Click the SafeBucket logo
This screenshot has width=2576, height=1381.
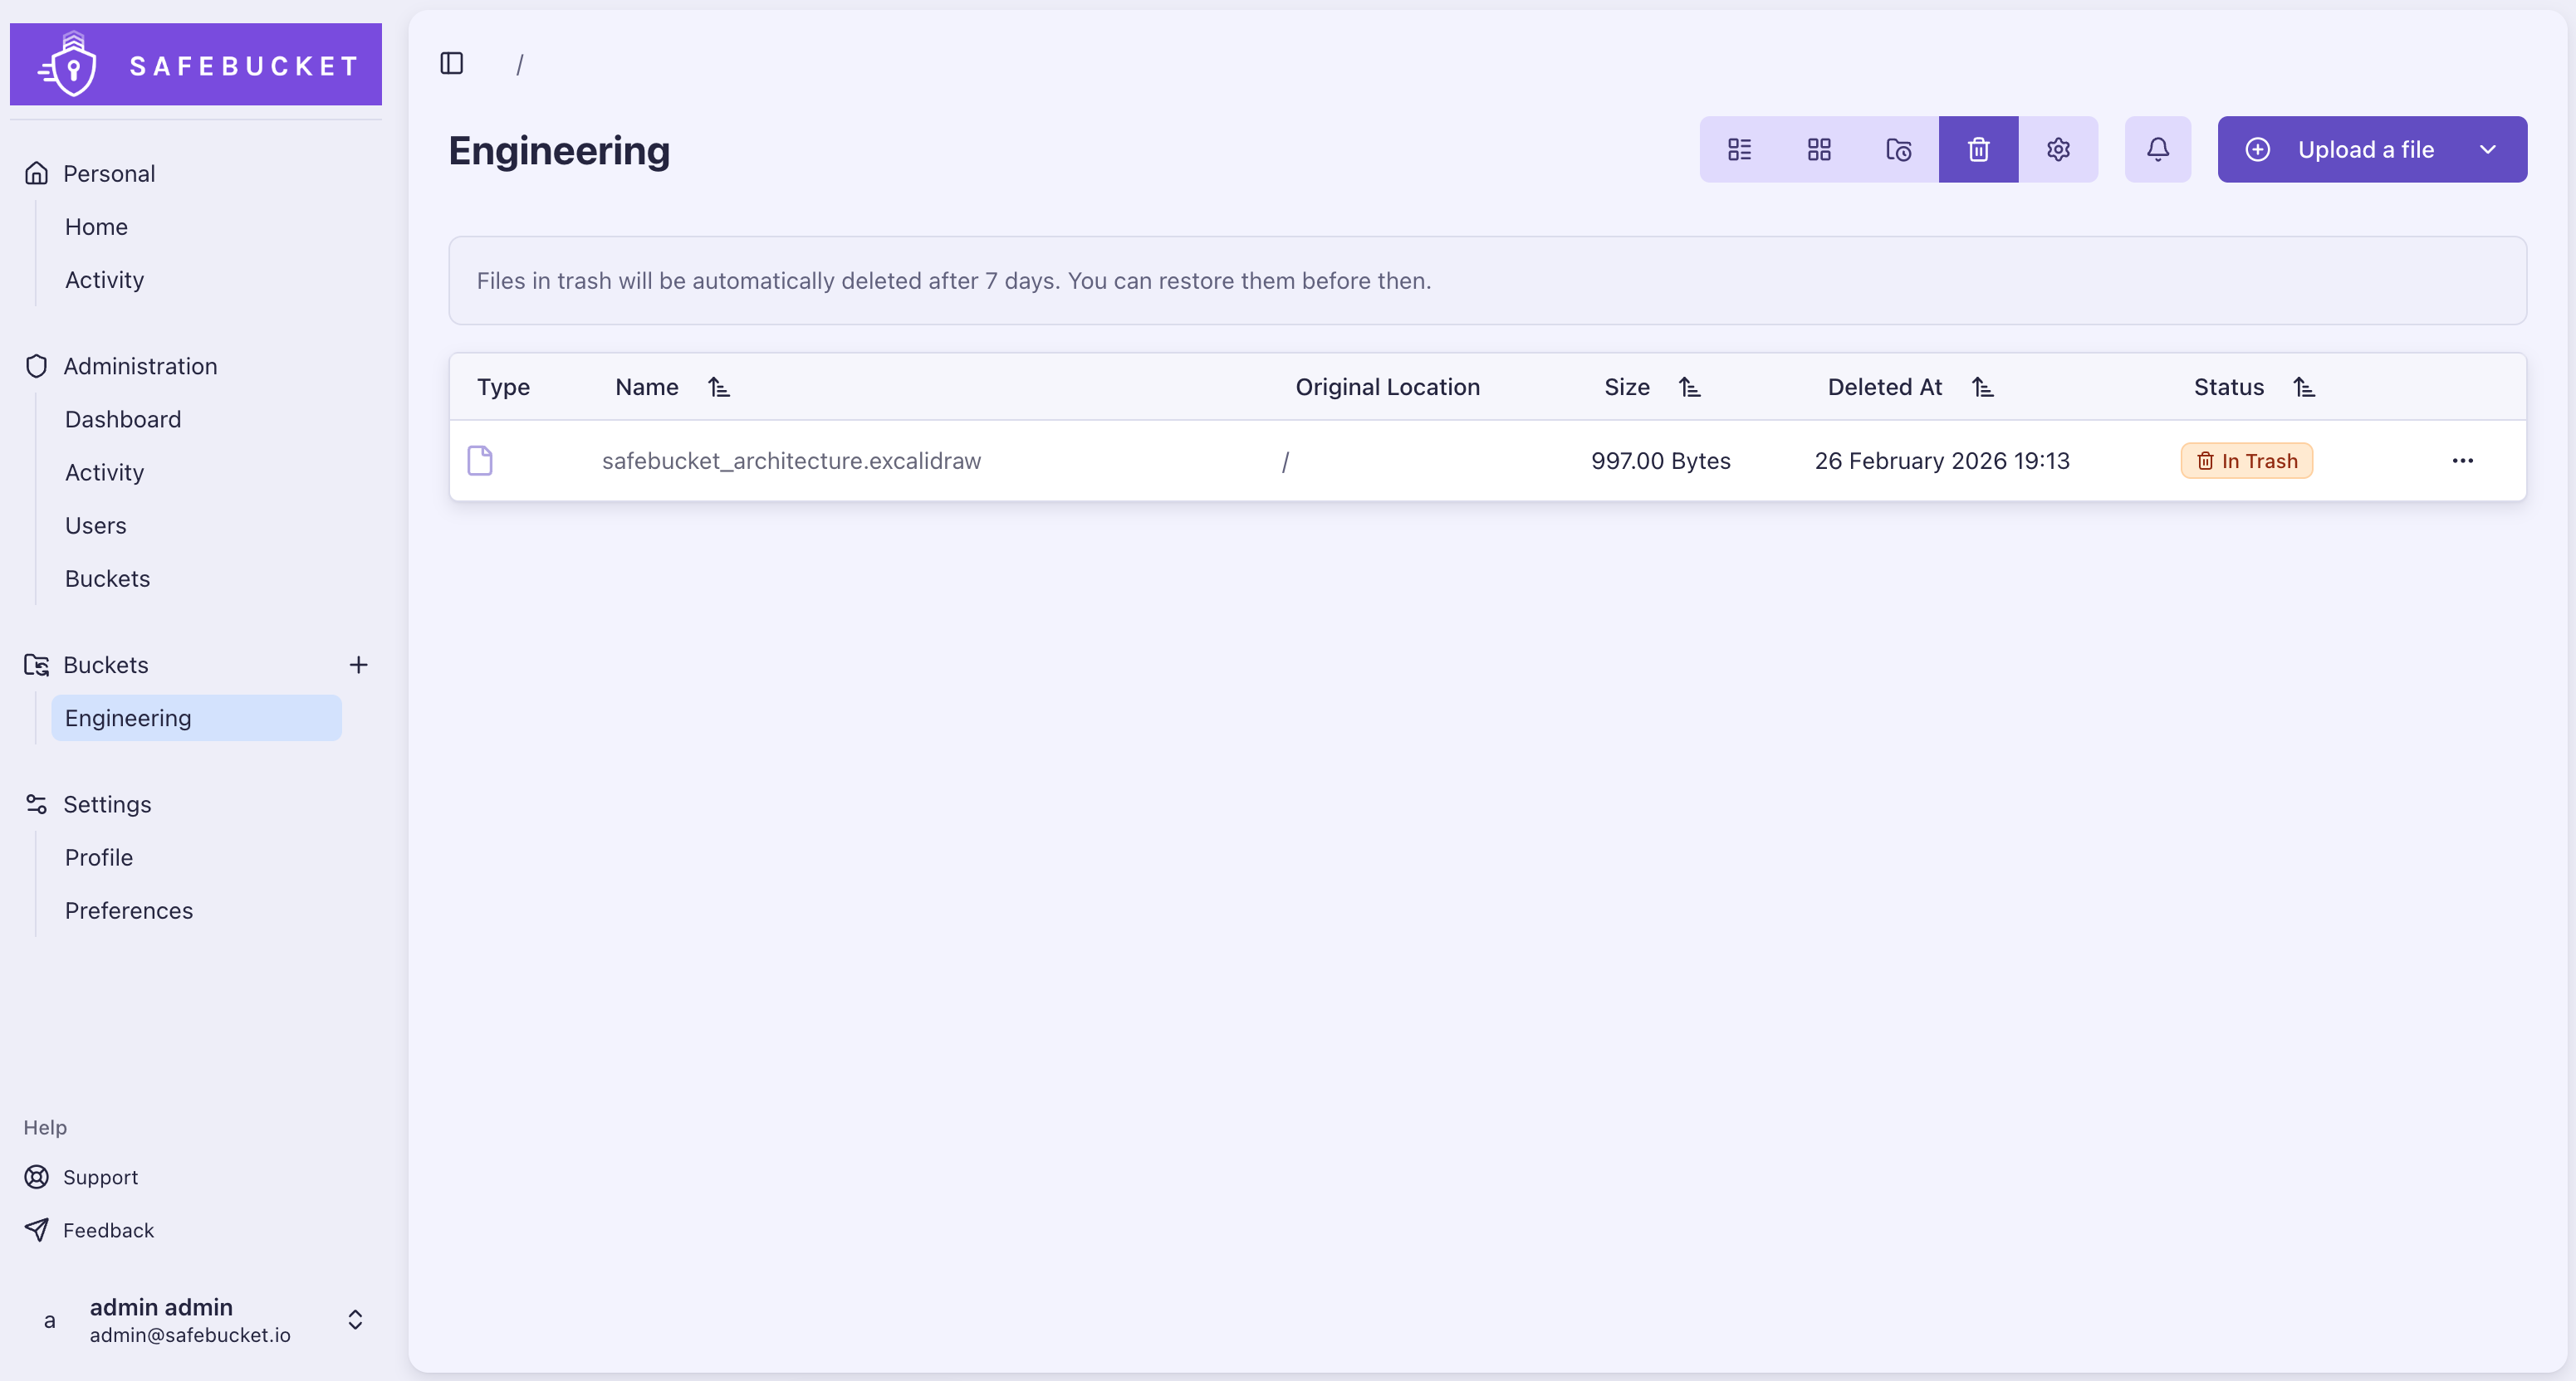(x=195, y=63)
